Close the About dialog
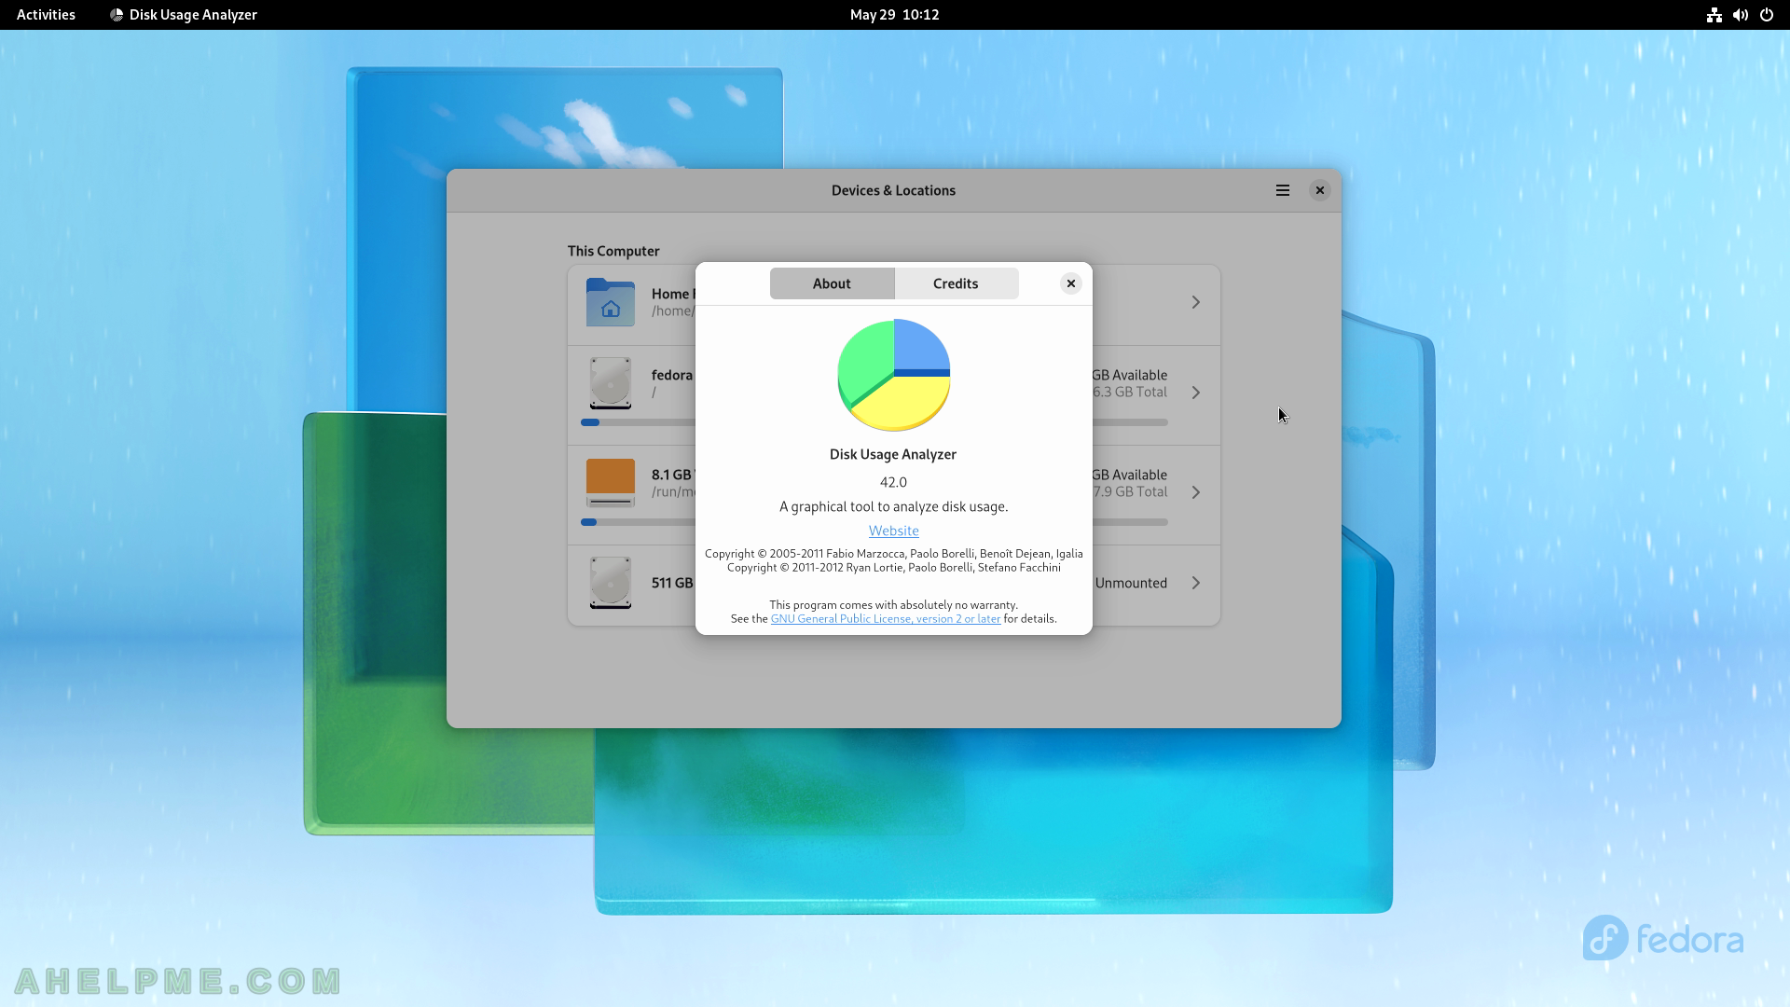Image resolution: width=1790 pixels, height=1007 pixels. (1070, 283)
